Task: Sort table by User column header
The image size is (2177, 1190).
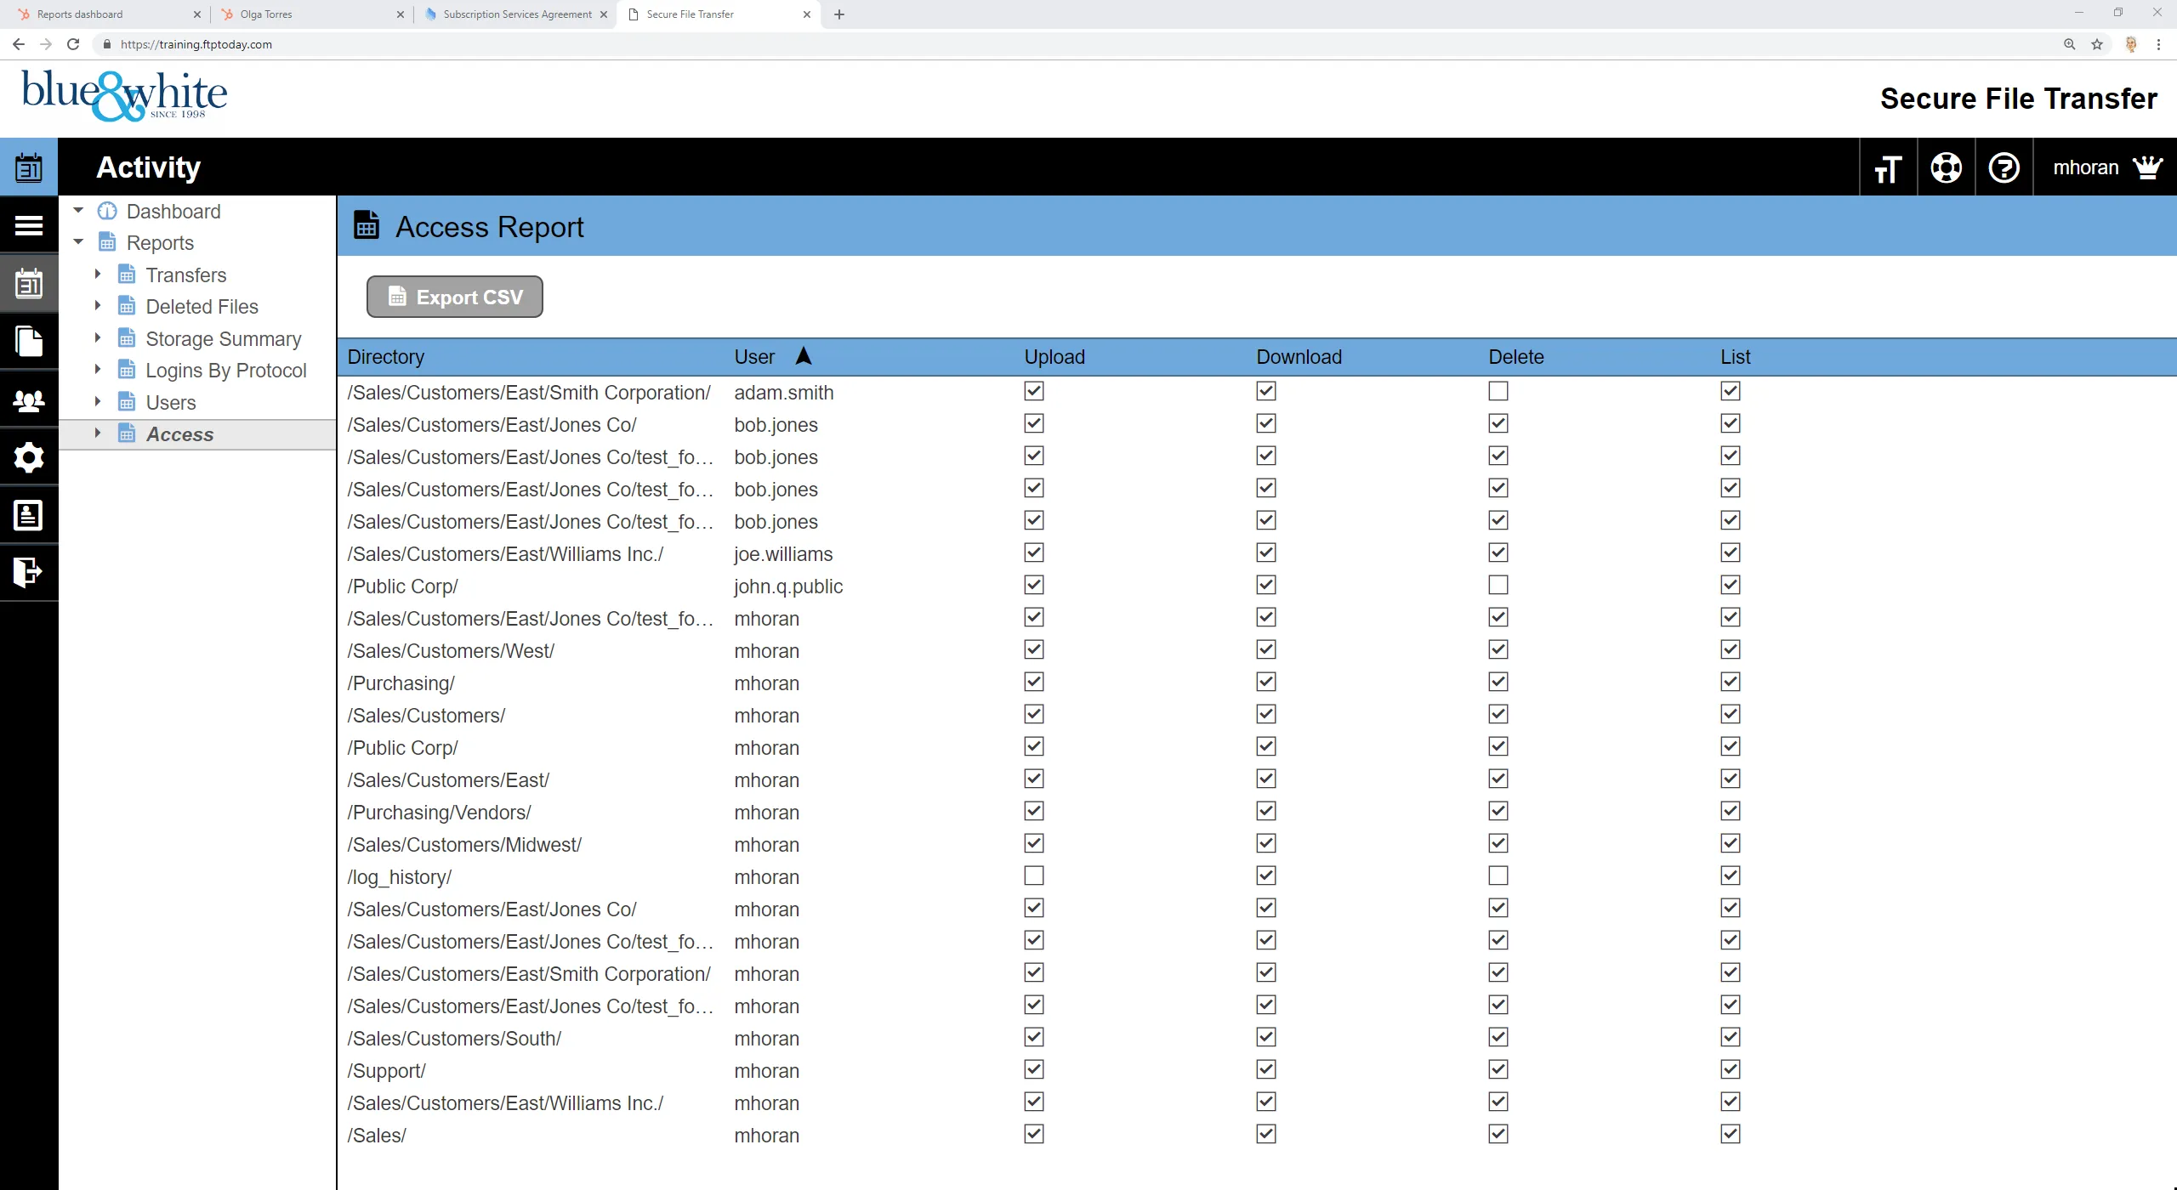Action: click(755, 357)
